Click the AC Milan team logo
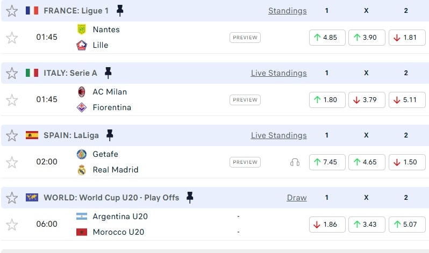The width and height of the screenshot is (429, 253). tap(82, 92)
